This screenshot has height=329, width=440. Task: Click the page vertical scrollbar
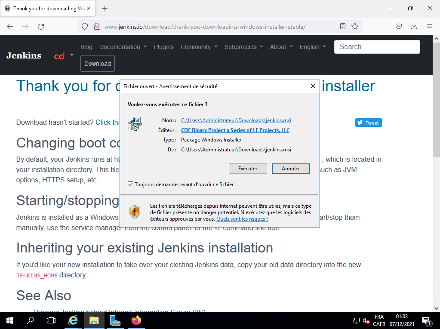click(x=437, y=172)
